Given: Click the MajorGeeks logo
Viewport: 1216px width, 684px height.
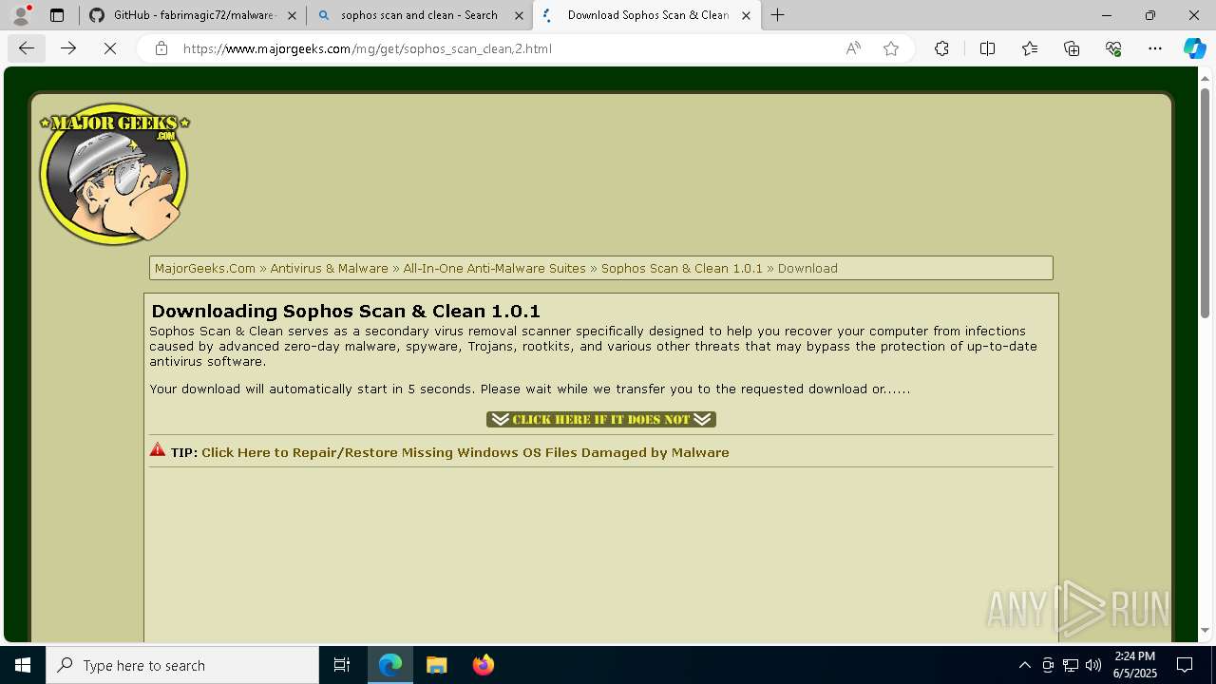Looking at the screenshot, I should pos(114,174).
